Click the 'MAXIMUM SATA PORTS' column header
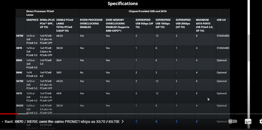The width and height of the screenshot is (262, 130). [204, 25]
